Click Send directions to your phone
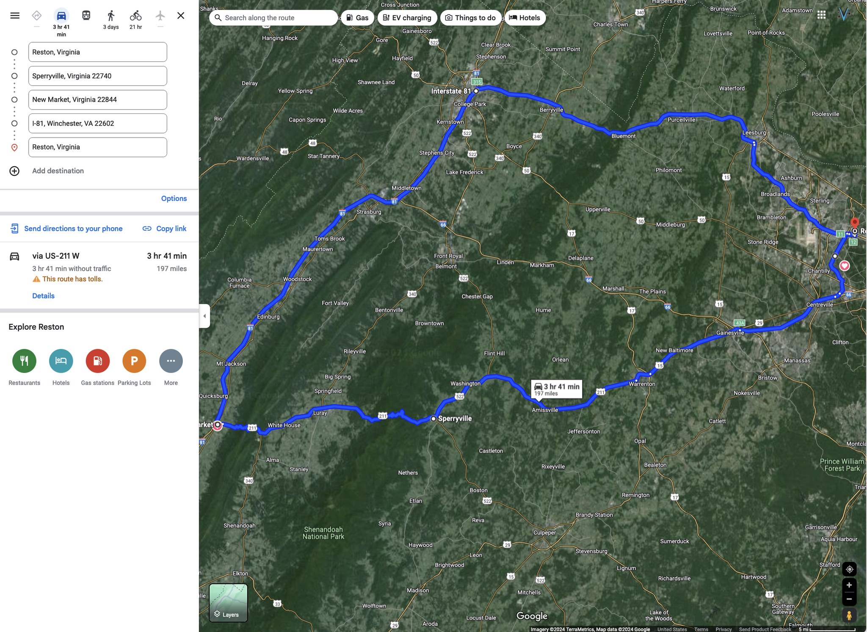This screenshot has height=632, width=867. (66, 229)
